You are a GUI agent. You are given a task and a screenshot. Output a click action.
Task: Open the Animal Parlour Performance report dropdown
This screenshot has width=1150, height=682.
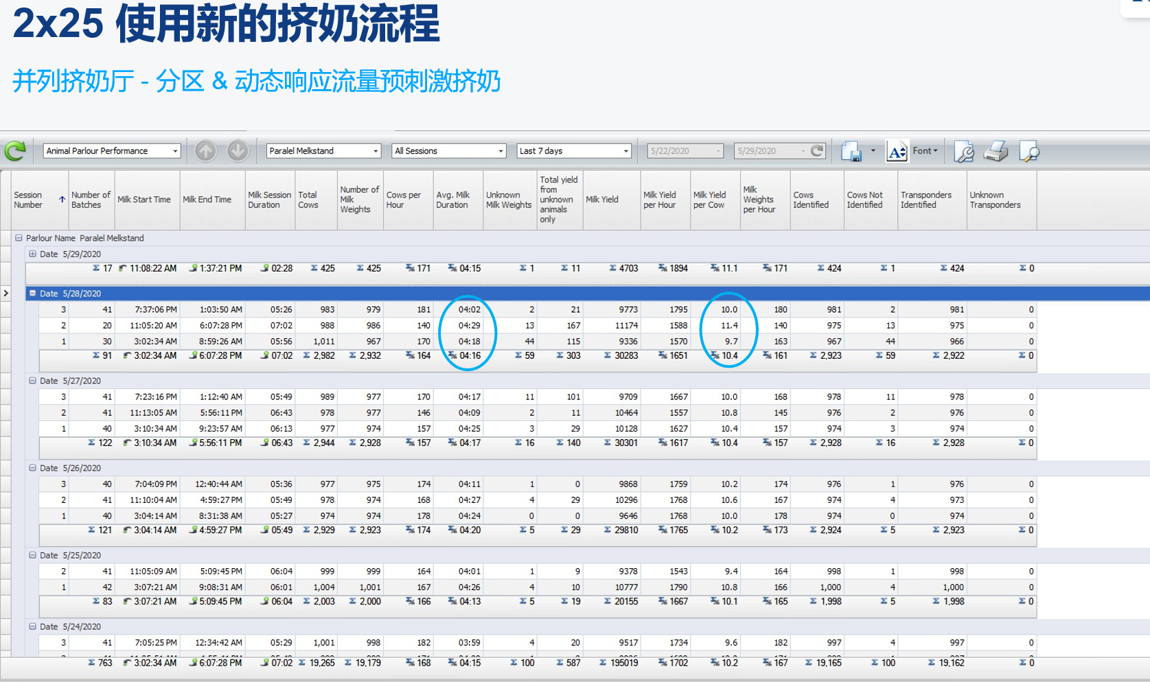tap(175, 151)
